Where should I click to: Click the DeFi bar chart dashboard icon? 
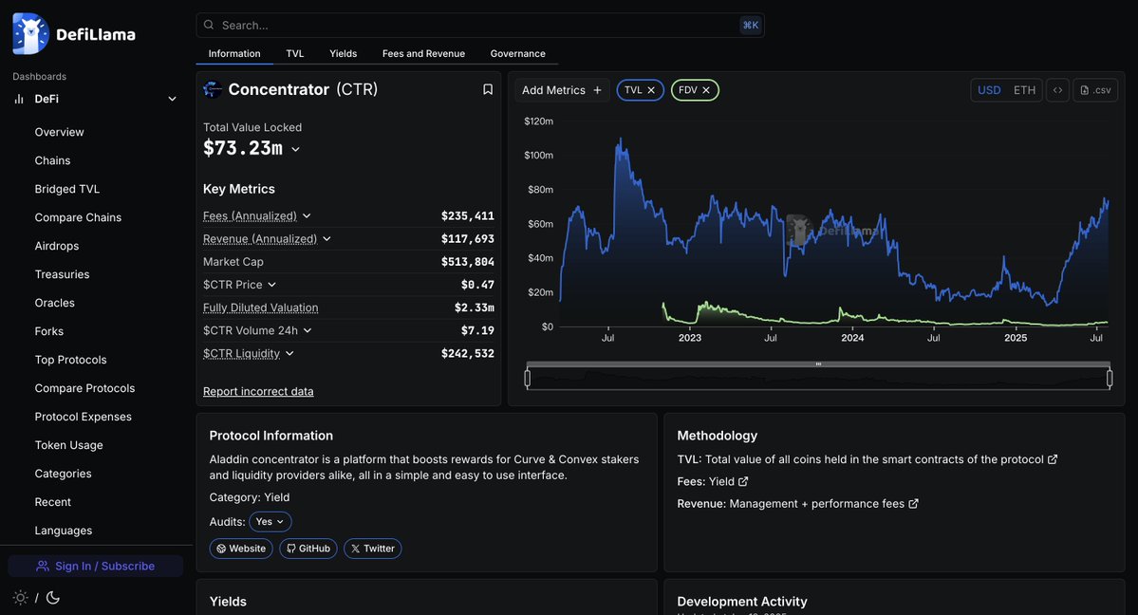click(19, 99)
